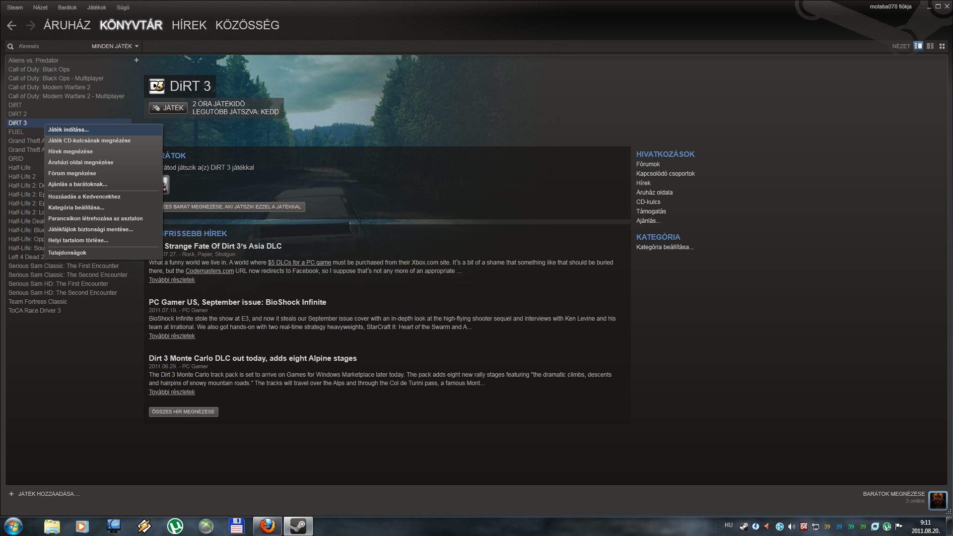This screenshot has width=953, height=536.
Task: Choose Játék indítása... in context menu
Action: tap(103, 130)
